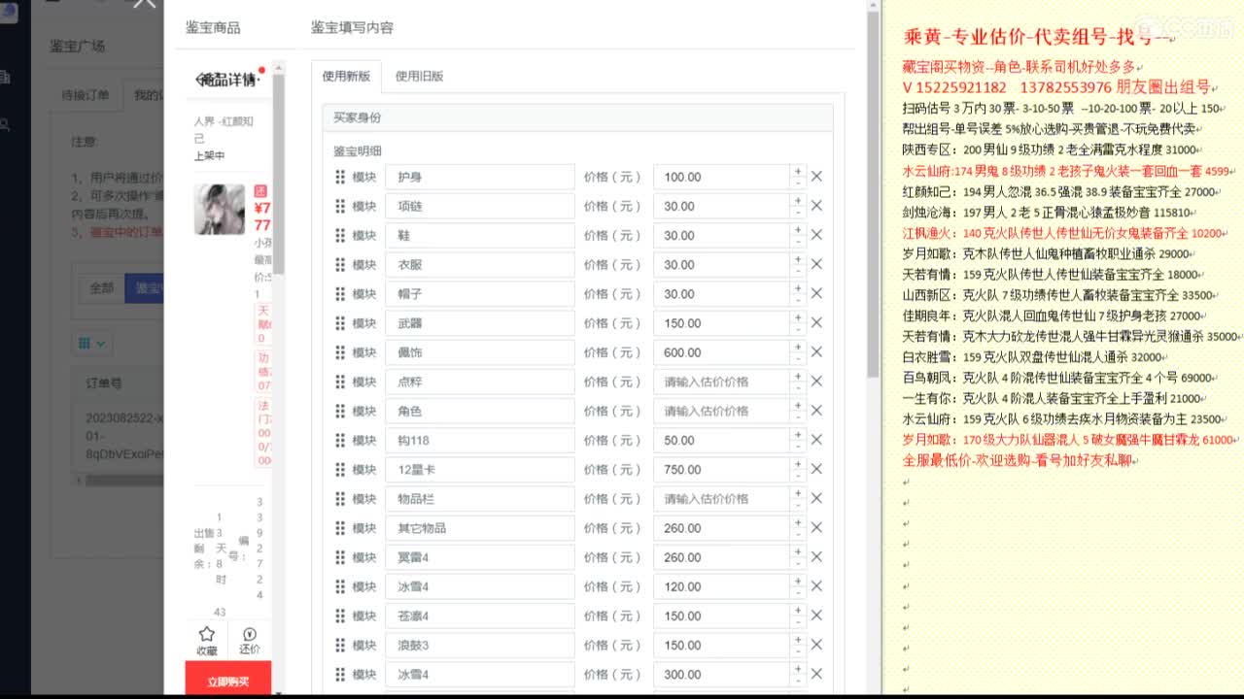Delete the 钧118 row via its X
Screen dimensions: 1244x699
coord(816,440)
